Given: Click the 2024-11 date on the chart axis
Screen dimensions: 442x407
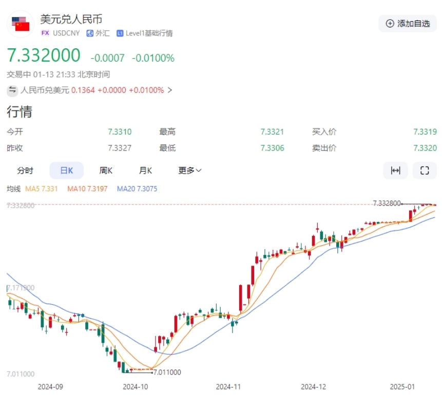Looking at the screenshot, I should (228, 386).
